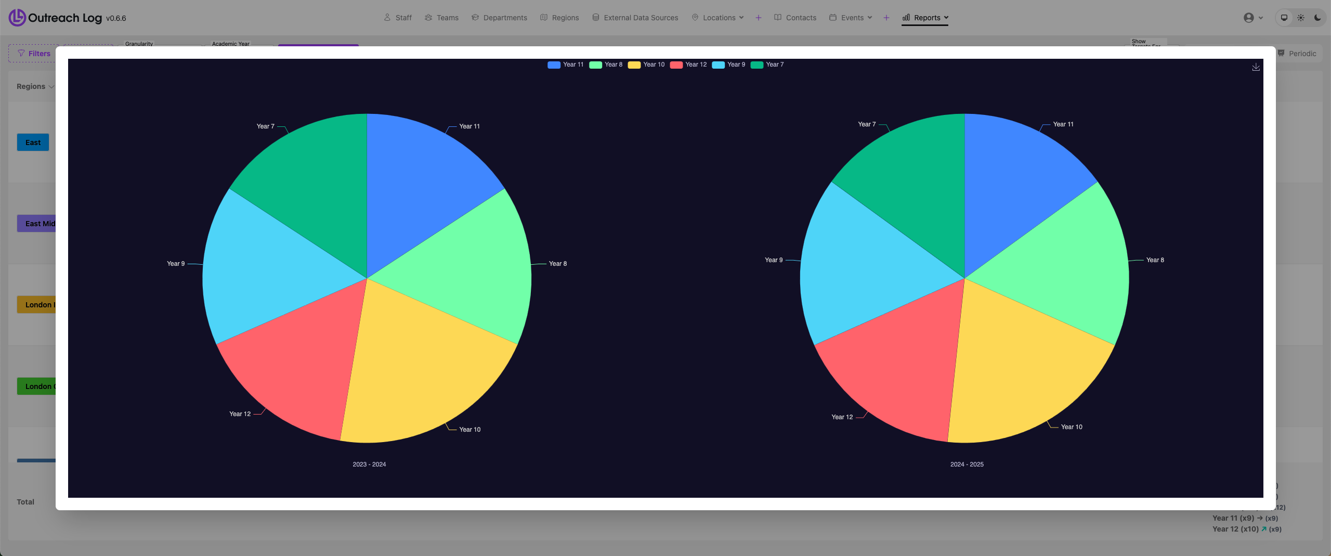Download the pie chart image
Image resolution: width=1331 pixels, height=556 pixels.
coord(1256,67)
